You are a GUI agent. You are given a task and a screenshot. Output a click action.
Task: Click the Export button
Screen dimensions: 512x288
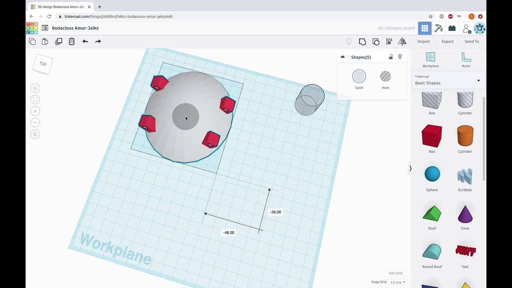coord(448,42)
